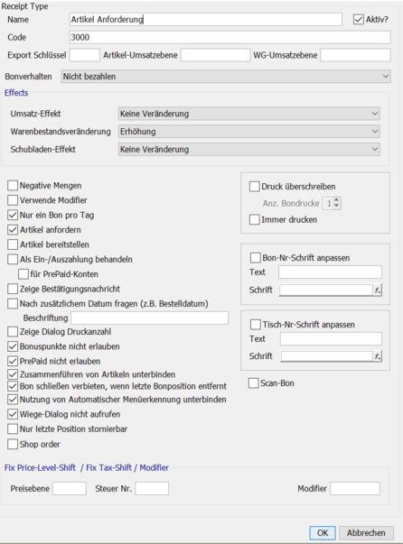Disable Wiege-Dialog nicht aufrufen
403x544 pixels.
click(x=13, y=414)
